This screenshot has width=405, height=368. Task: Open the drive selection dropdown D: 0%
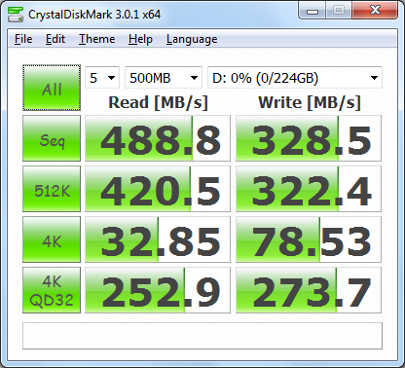tap(295, 78)
